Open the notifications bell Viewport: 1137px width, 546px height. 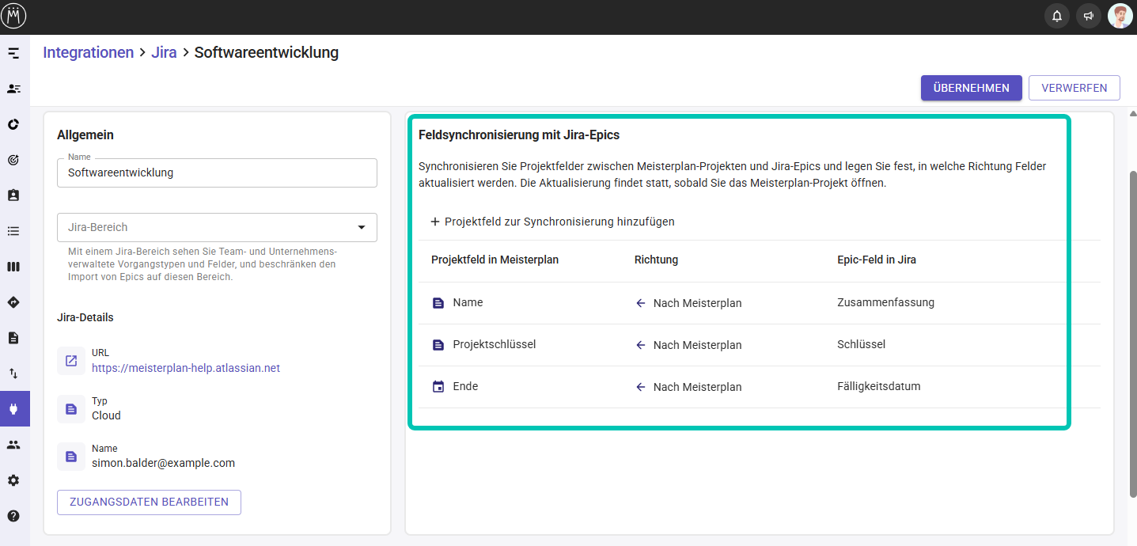(1057, 16)
